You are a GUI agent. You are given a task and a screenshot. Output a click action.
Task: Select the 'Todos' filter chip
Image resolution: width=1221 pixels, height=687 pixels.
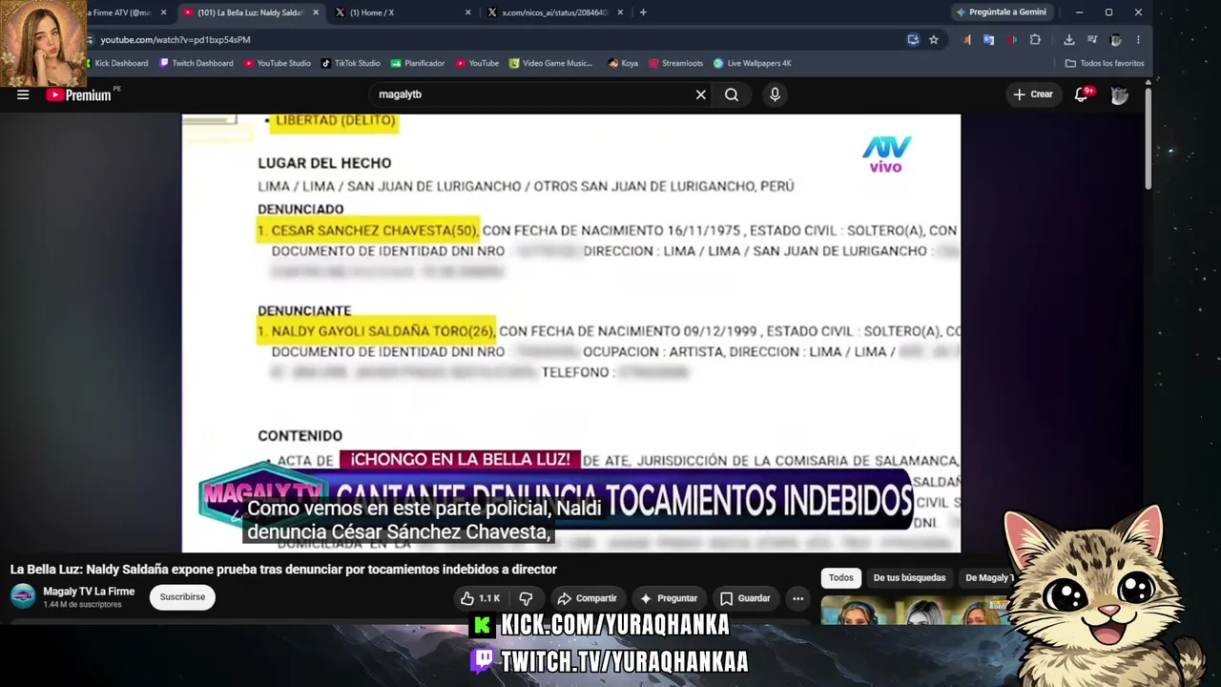tap(841, 577)
